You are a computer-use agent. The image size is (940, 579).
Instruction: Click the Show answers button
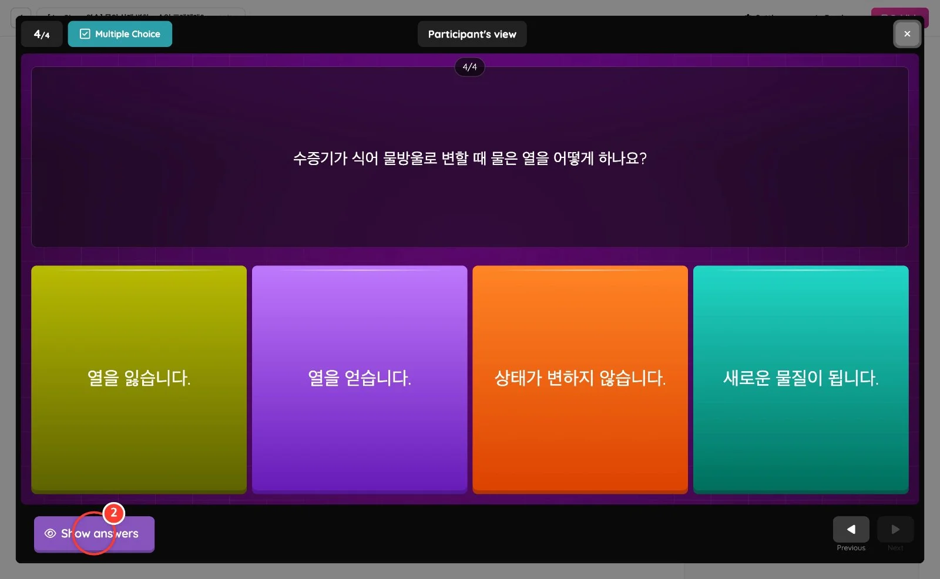point(94,534)
